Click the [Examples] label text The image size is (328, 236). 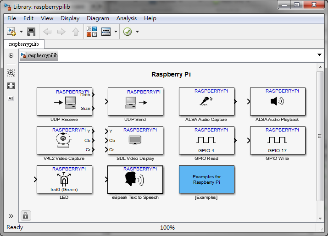tap(206, 198)
